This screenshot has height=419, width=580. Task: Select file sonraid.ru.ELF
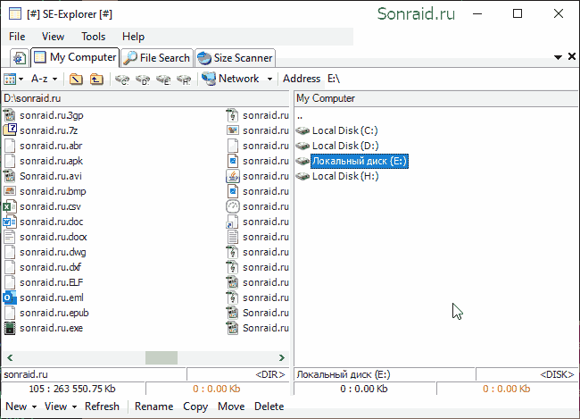click(52, 282)
